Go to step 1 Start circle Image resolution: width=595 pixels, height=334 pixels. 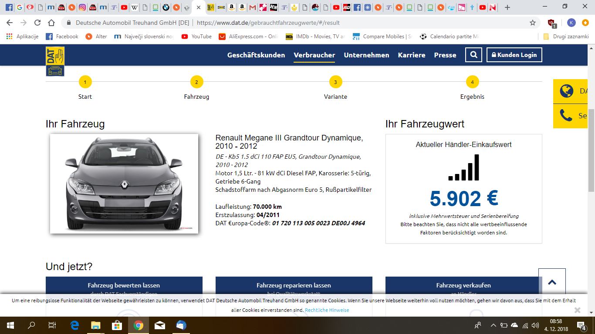coord(85,82)
